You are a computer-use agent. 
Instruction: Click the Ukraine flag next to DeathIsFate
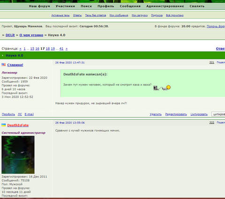pyautogui.click(x=4, y=125)
